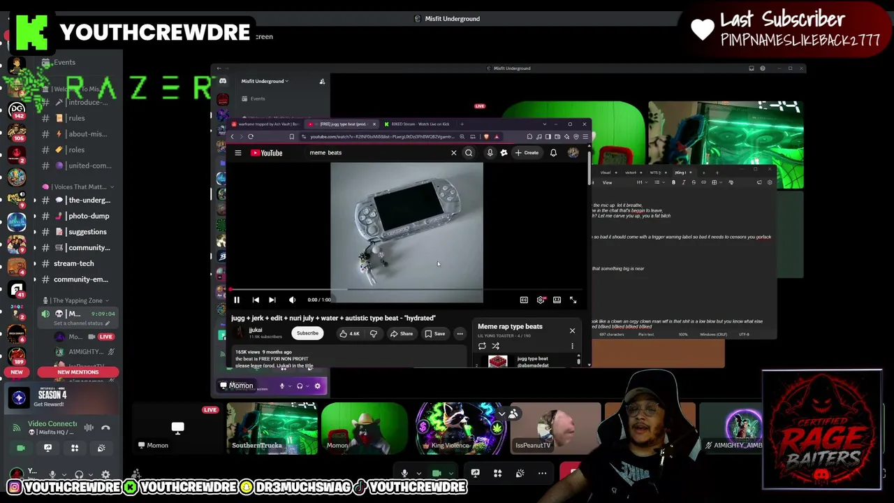This screenshot has height=503, width=894.
Task: Jump to NEW unread servers in sidebar
Action: (x=17, y=372)
